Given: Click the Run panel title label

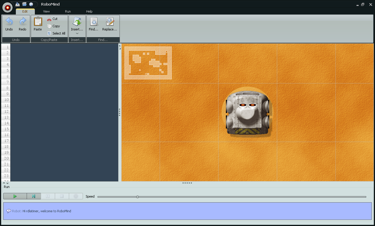Looking at the screenshot, I should click(x=7, y=187).
